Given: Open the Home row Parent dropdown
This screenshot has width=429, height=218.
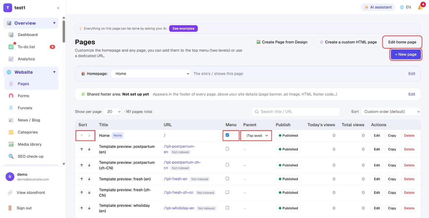Looking at the screenshot, I should [x=256, y=136].
